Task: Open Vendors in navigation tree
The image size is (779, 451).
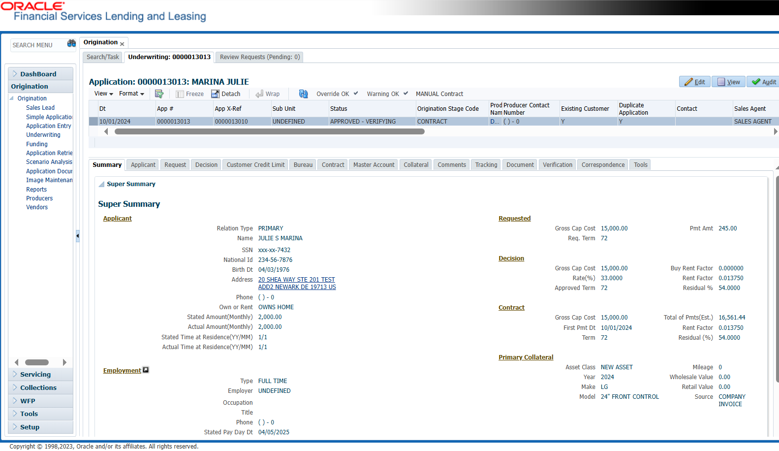Action: pyautogui.click(x=37, y=207)
